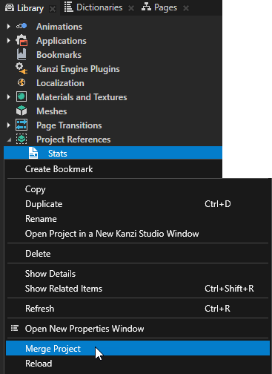Switch to the Library tab
This screenshot has height=374, width=272.
(x=30, y=8)
